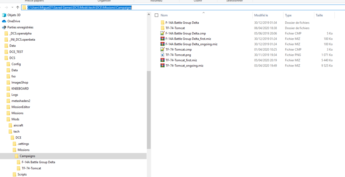Select TF-74-Tomcat_ongoing.miz archive icon

click(x=162, y=65)
